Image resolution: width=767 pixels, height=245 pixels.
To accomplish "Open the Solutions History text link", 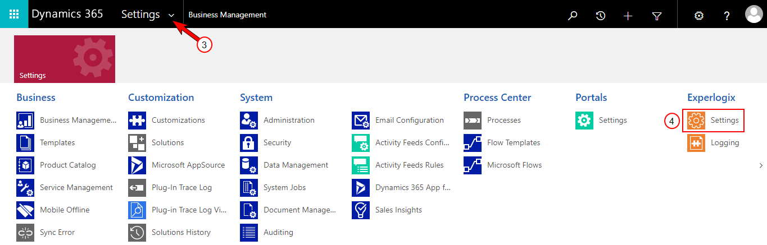I will coord(181,233).
